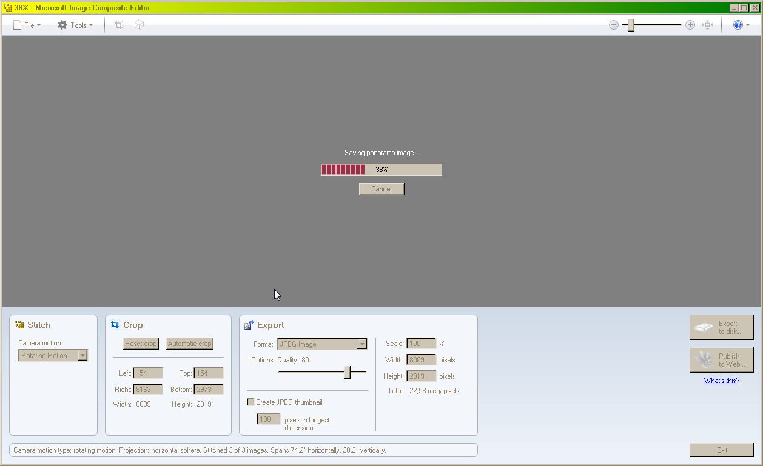Open the Tools menu
The height and width of the screenshot is (466, 763).
75,25
